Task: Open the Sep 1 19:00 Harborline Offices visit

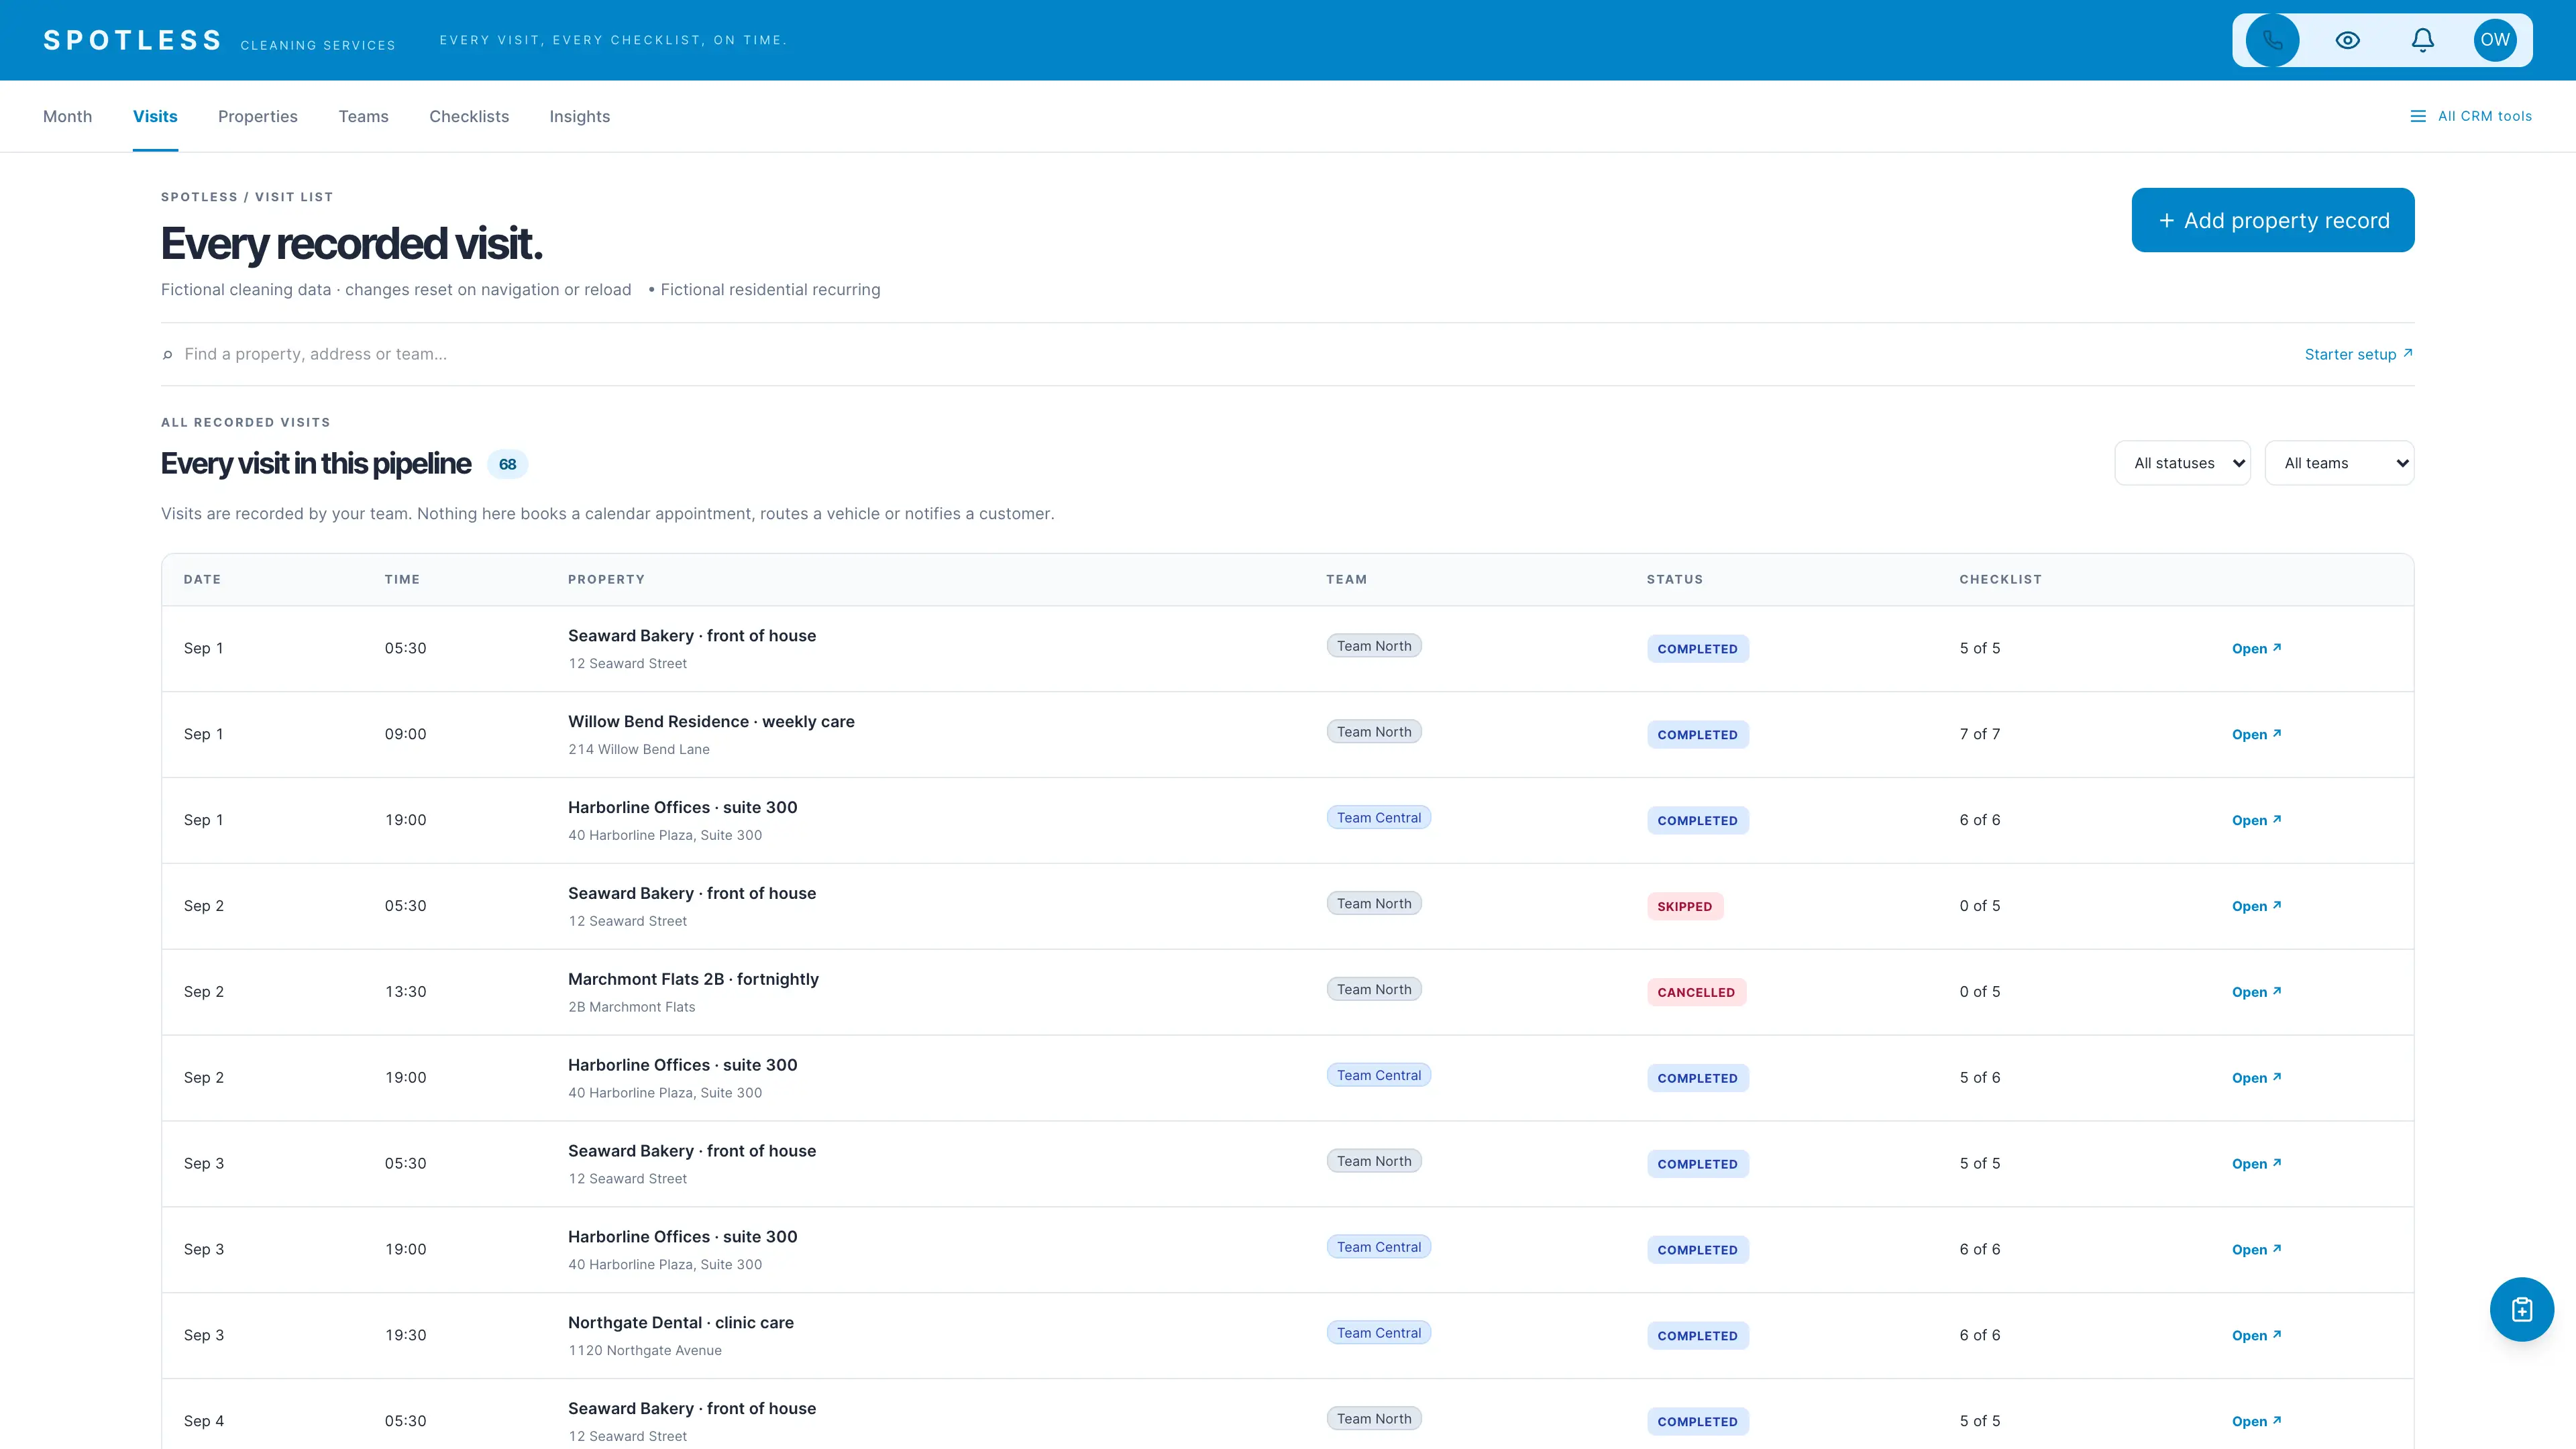Action: click(2256, 820)
